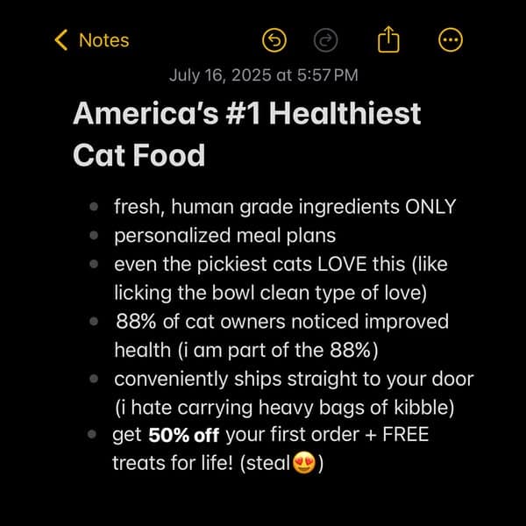Image resolution: width=526 pixels, height=526 pixels.
Task: Place cursor on fresh, human grade ingredients line
Action: tap(285, 208)
